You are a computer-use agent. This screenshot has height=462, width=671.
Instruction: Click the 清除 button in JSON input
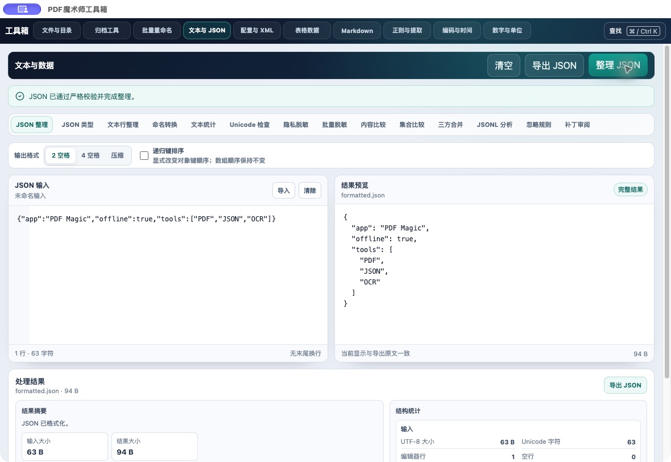point(310,191)
